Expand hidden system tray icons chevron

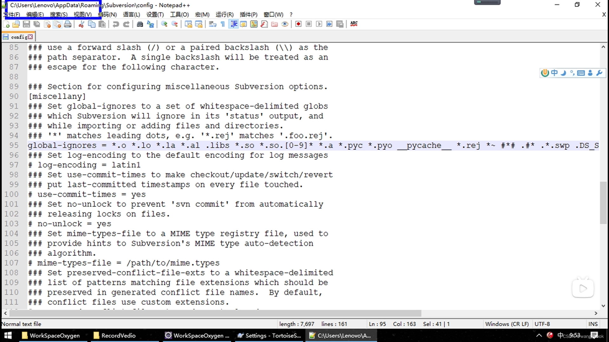[x=539, y=335]
